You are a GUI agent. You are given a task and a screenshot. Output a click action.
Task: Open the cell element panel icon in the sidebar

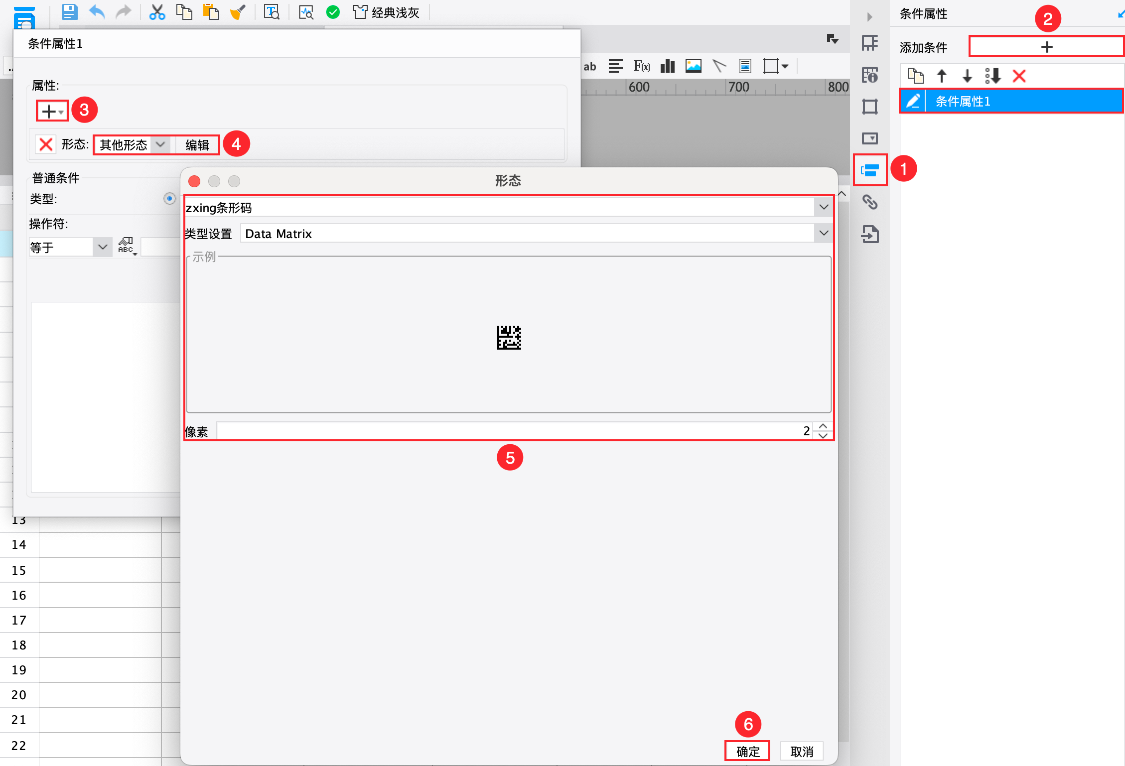coord(870,43)
